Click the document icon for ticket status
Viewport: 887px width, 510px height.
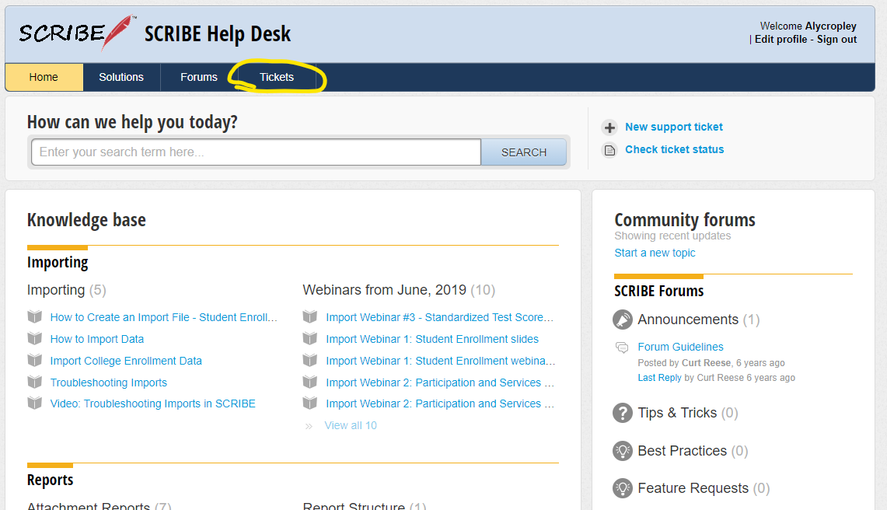click(x=609, y=150)
